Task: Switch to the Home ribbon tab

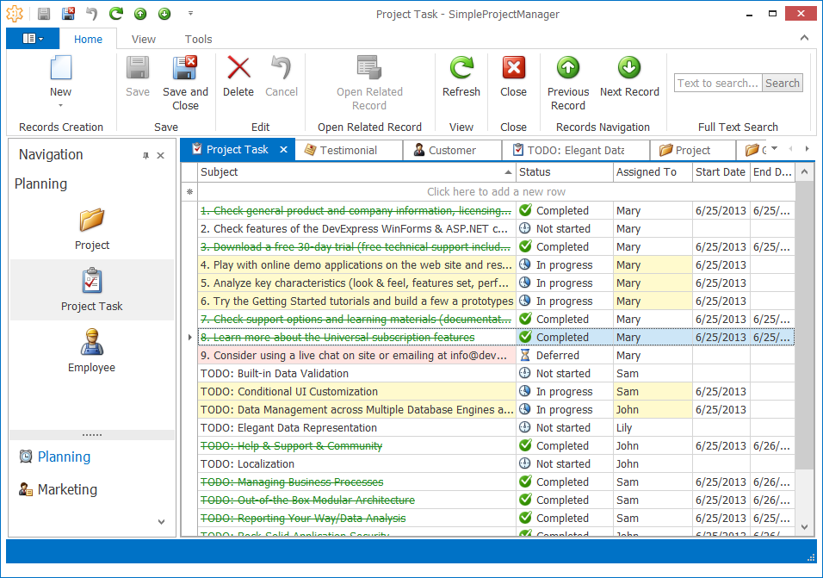Action: [88, 39]
